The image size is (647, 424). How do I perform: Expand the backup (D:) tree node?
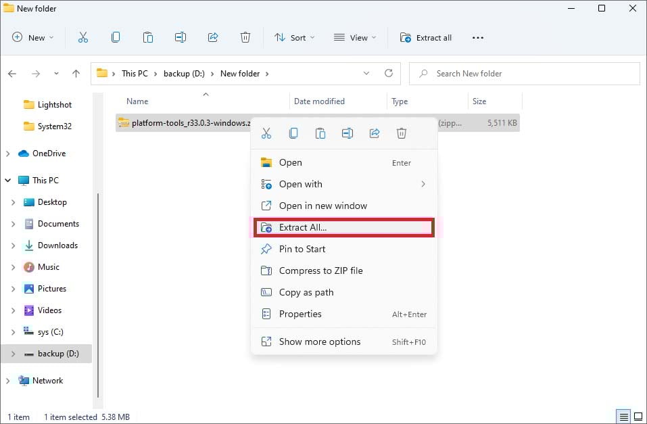point(14,354)
